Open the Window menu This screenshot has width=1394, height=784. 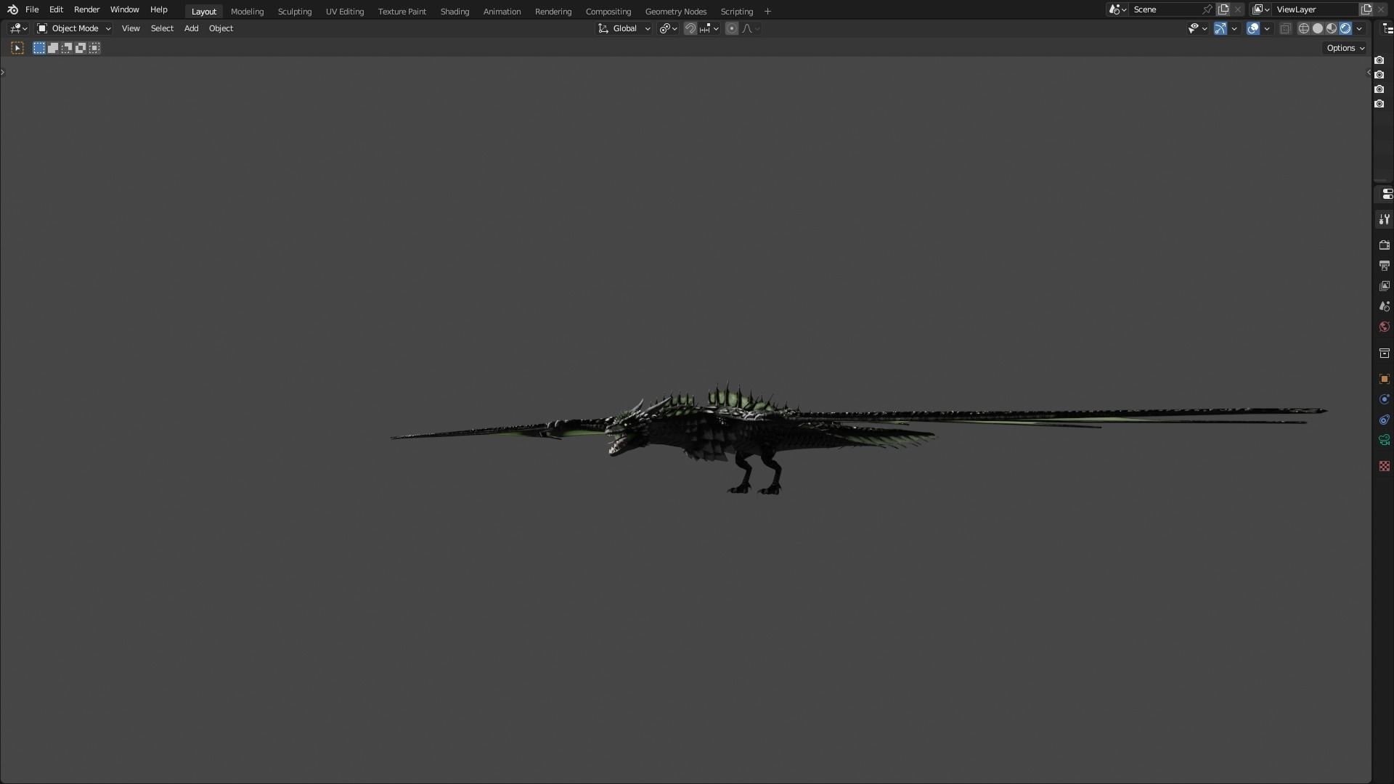click(x=124, y=9)
